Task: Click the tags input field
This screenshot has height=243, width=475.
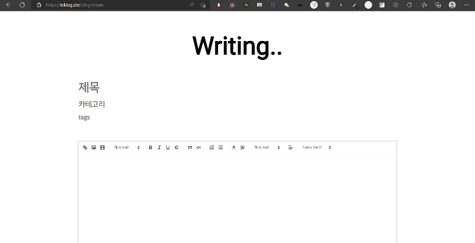Action: (237, 118)
